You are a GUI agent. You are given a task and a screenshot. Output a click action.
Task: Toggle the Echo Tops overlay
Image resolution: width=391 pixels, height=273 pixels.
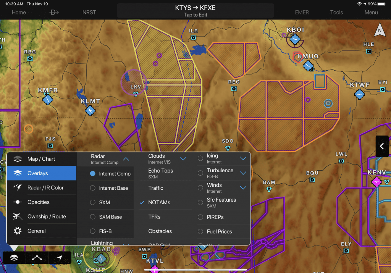coord(166,173)
